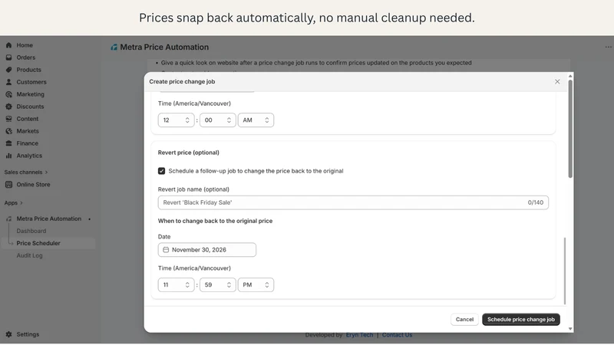Open the Dashboard under Metra Price Automation
The image size is (614, 345).
coord(31,232)
